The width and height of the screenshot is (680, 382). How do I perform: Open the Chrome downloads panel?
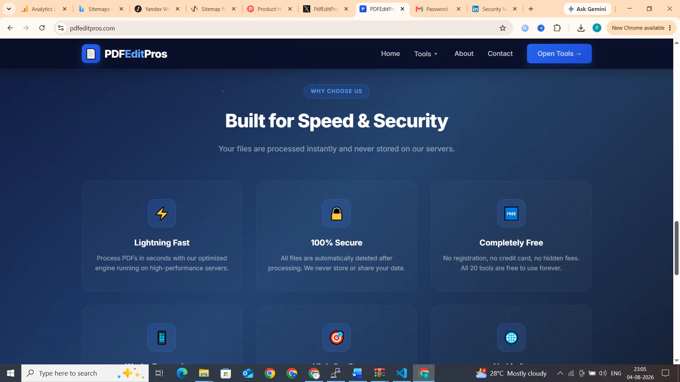[581, 28]
